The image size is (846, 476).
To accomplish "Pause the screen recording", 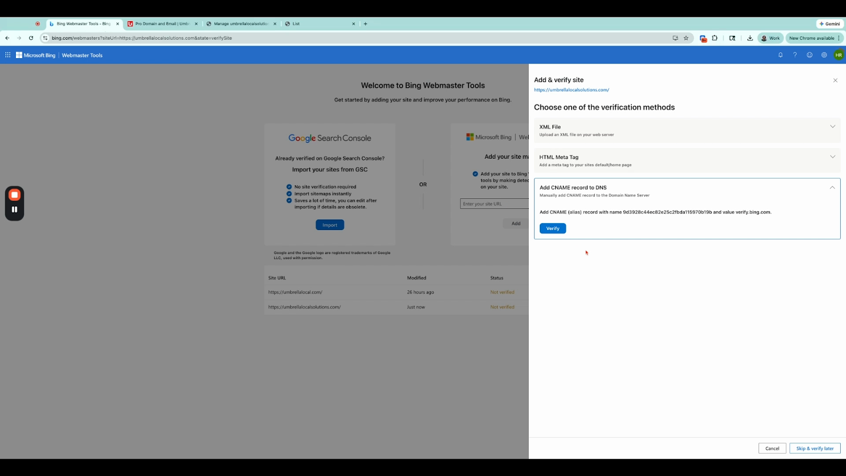I will [15, 209].
